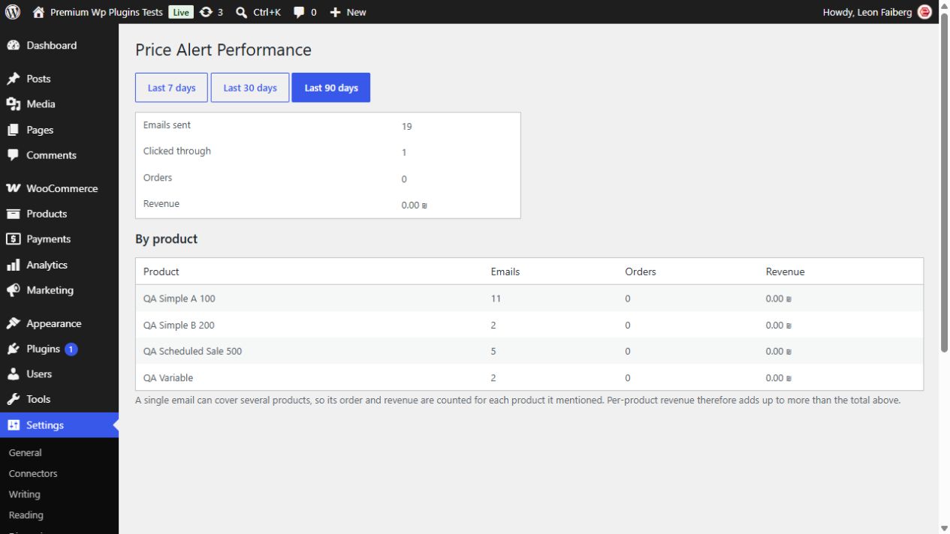Click the Pages icon in sidebar
Image resolution: width=950 pixels, height=534 pixels.
pyautogui.click(x=13, y=130)
